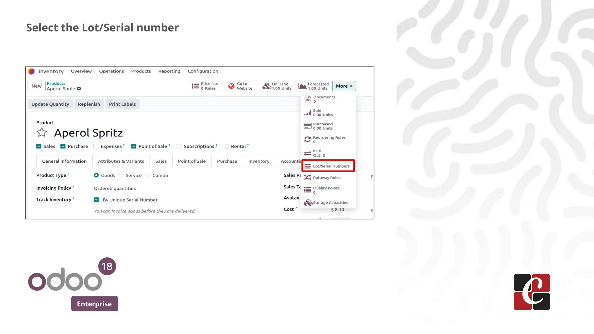Screen dimensions: 594x334
Task: Open Documents 0 entry in More menu
Action: [x=328, y=99]
